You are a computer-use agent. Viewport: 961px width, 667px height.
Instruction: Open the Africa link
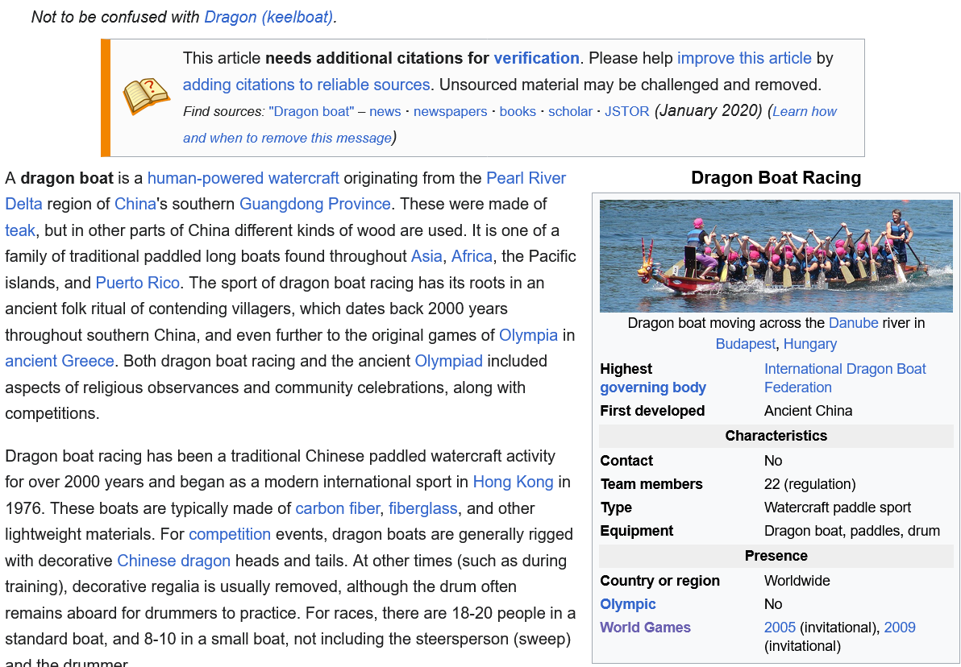(x=472, y=256)
